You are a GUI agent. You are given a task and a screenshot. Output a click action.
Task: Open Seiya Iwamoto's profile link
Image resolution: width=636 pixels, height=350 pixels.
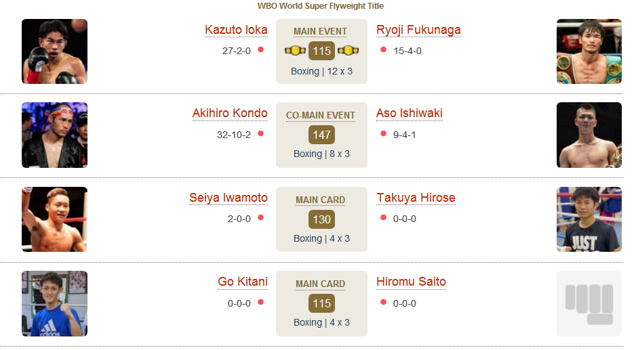click(x=228, y=198)
